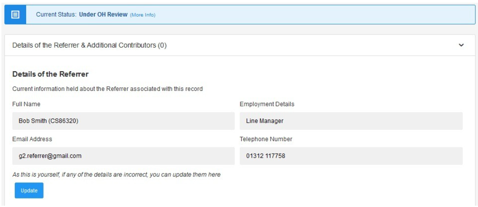Click the Current Status label
Screen dimensions: 478x207
[x=56, y=15]
